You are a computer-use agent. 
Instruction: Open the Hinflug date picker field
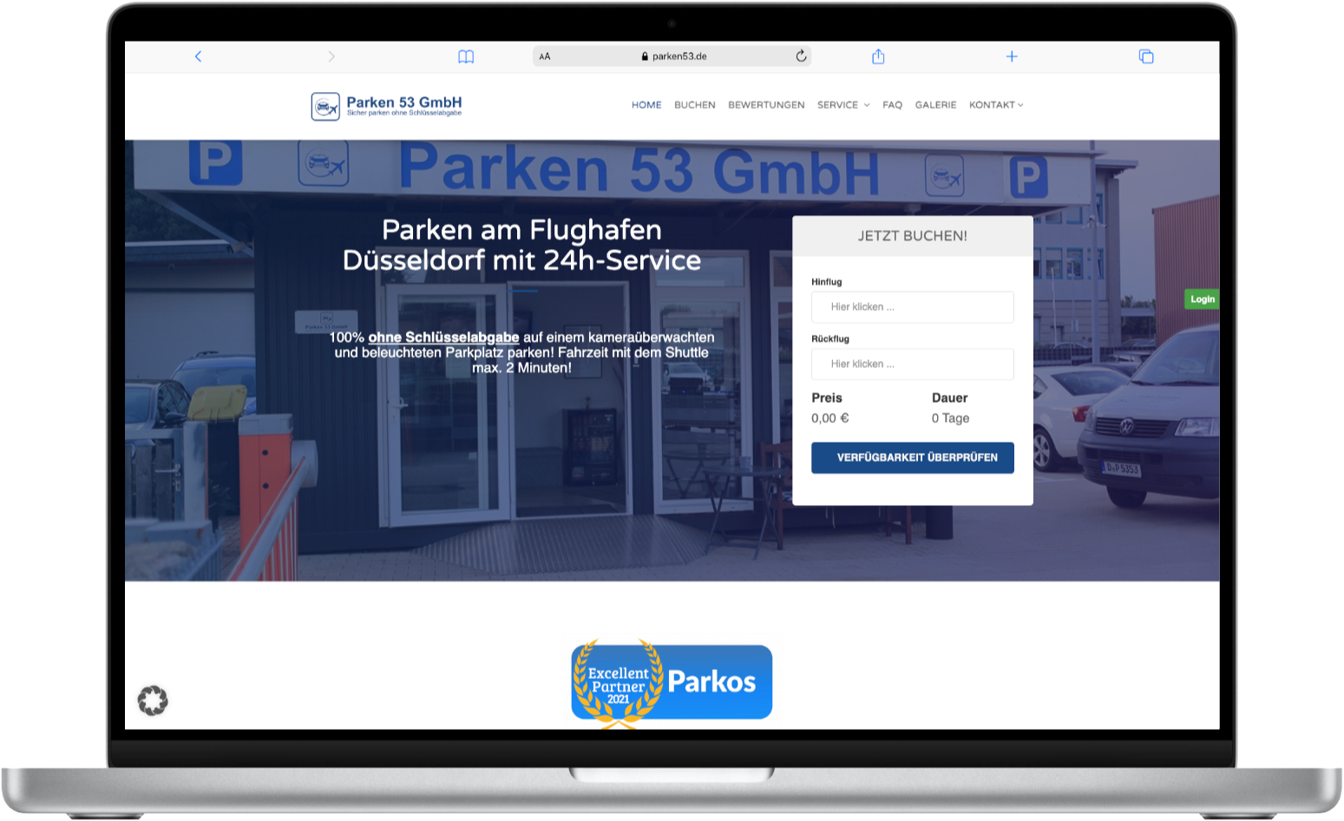912,307
